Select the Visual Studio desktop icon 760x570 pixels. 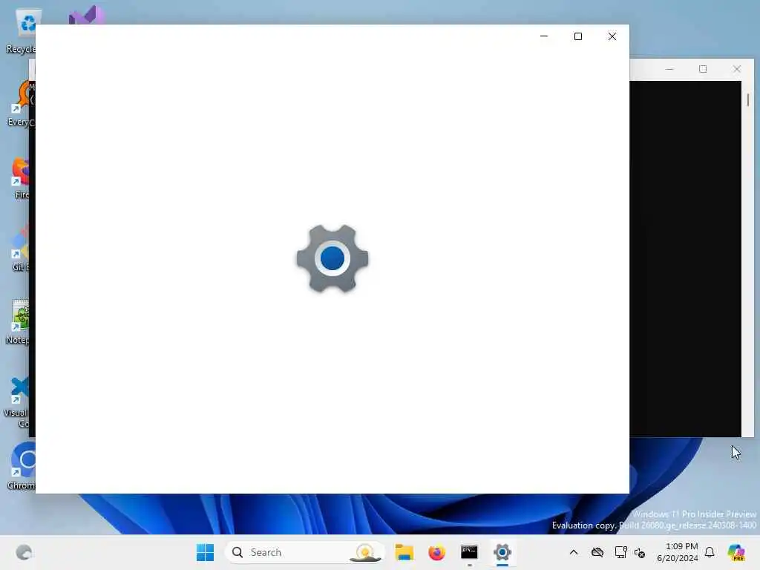[x=86, y=16]
